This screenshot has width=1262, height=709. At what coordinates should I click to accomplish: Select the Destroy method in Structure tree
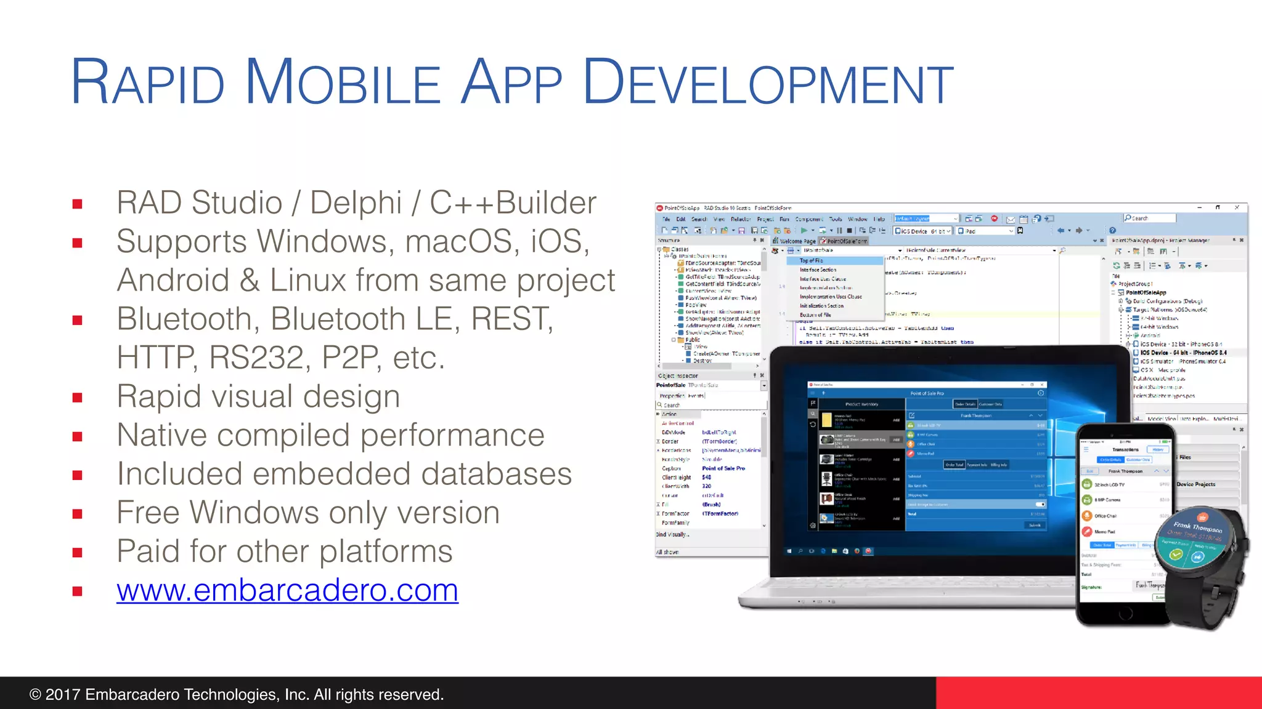698,361
